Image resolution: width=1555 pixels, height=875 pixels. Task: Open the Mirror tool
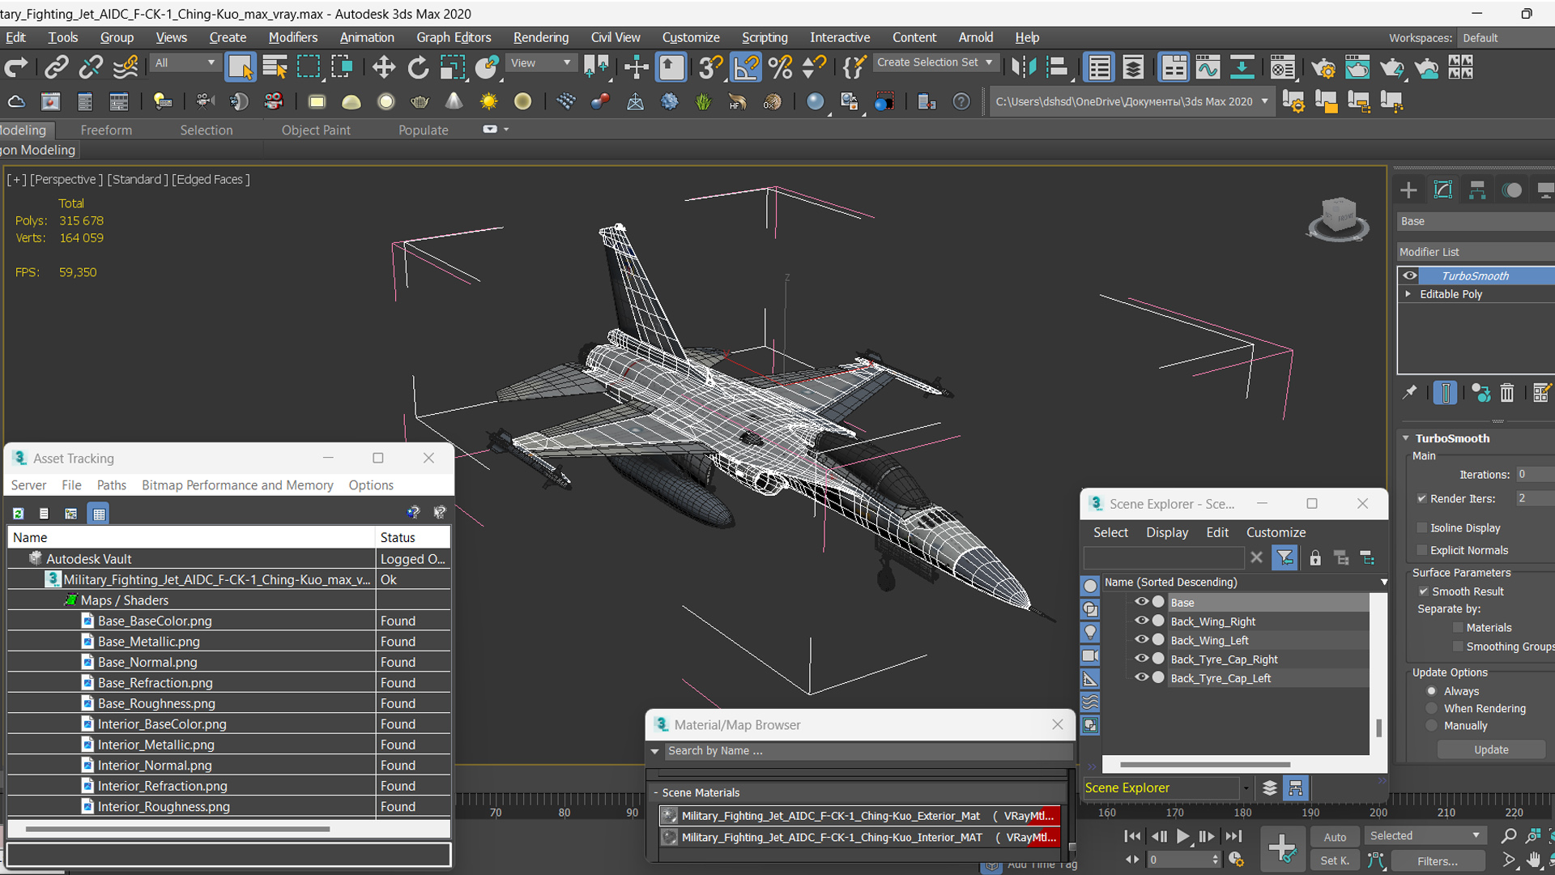[x=1023, y=67]
